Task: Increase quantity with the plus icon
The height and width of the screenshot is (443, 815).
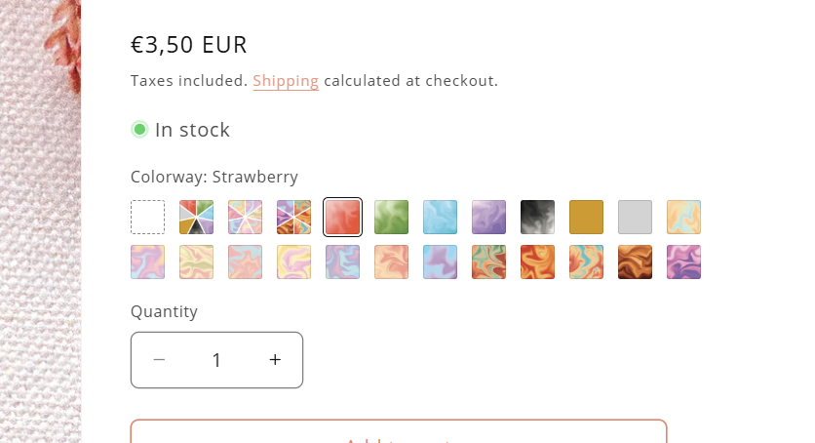Action: [x=275, y=360]
